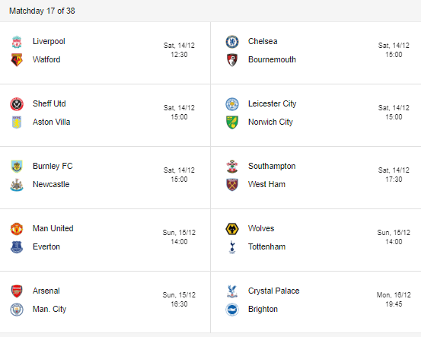Image resolution: width=421 pixels, height=337 pixels.
Task: Click the West Ham team name
Action: pyautogui.click(x=266, y=184)
